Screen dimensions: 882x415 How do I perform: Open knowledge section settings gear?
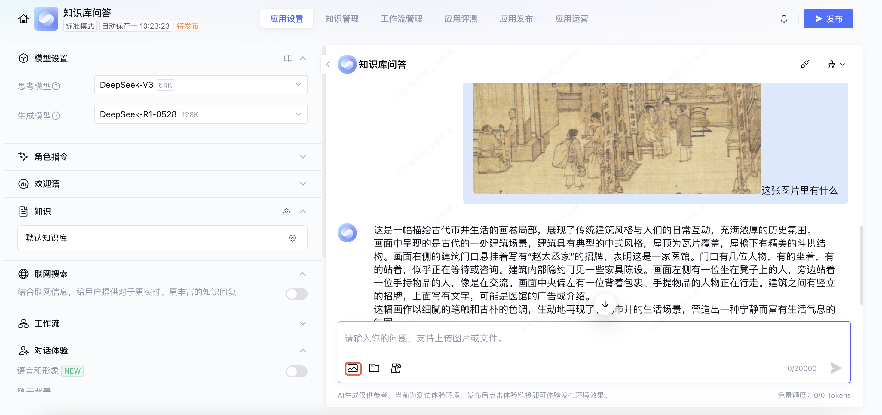[x=286, y=212]
